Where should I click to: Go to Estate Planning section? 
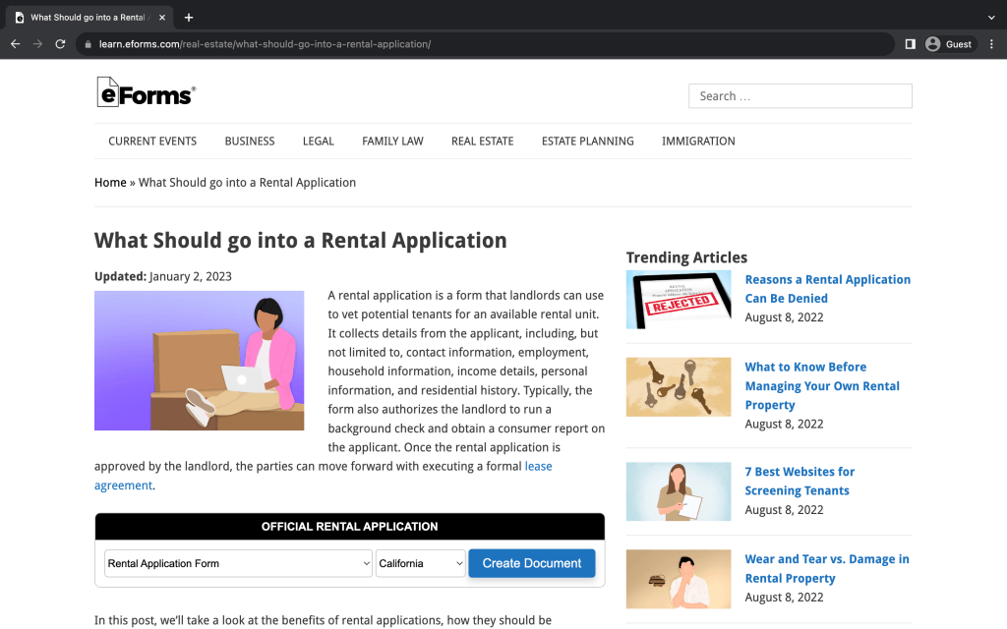pos(587,141)
